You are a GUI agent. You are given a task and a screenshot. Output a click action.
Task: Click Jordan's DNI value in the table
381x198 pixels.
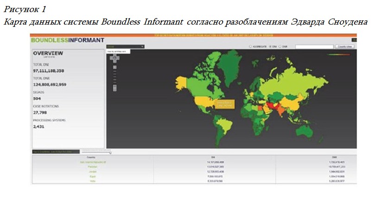[x=215, y=172]
